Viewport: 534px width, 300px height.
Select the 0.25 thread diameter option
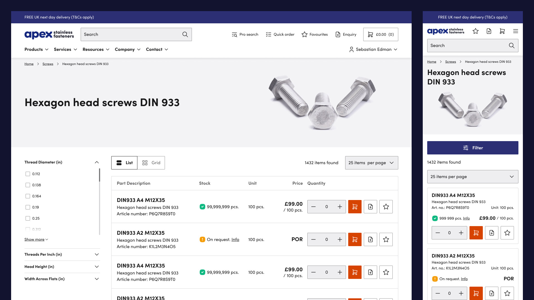28,218
